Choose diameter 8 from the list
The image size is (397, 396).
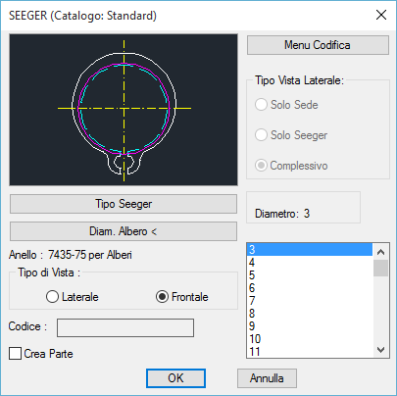click(x=310, y=314)
